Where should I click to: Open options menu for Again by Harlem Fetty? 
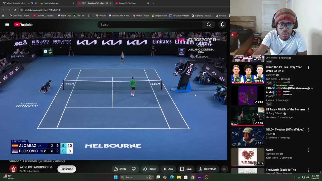pos(309,150)
